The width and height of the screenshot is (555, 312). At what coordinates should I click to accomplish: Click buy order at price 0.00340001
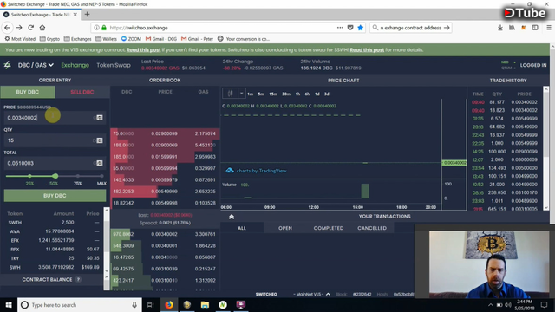165,246
